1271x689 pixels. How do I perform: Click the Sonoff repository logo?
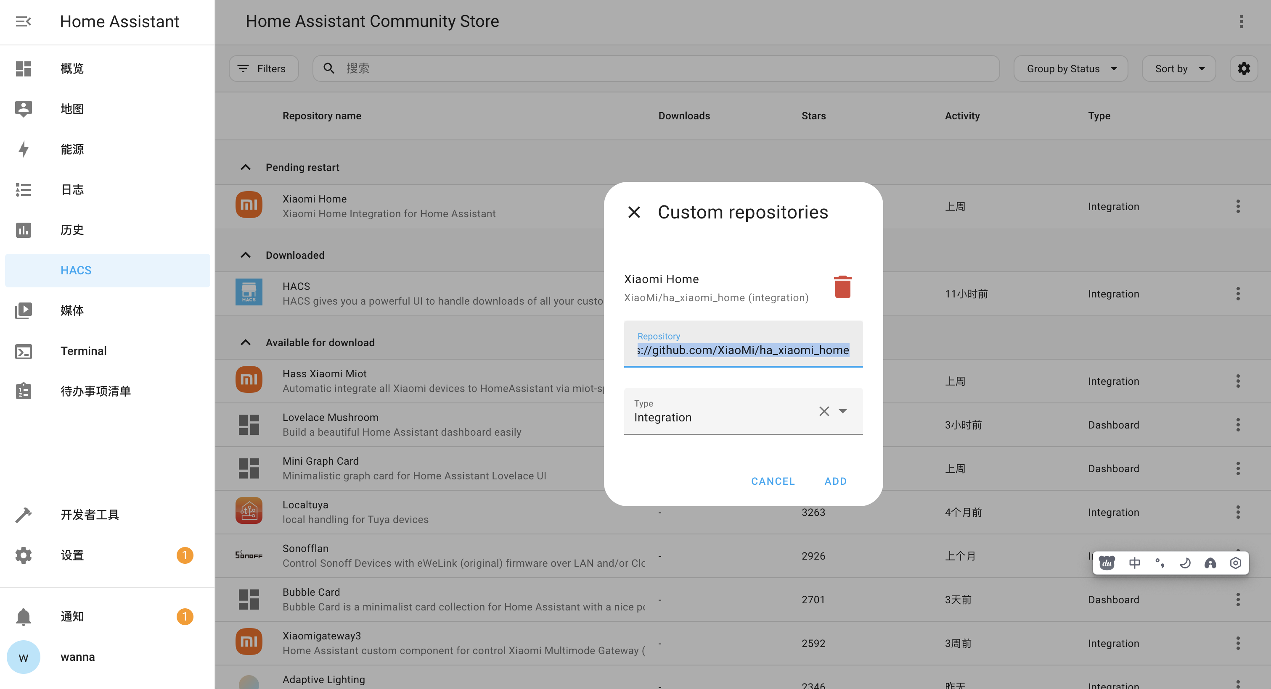click(x=249, y=555)
